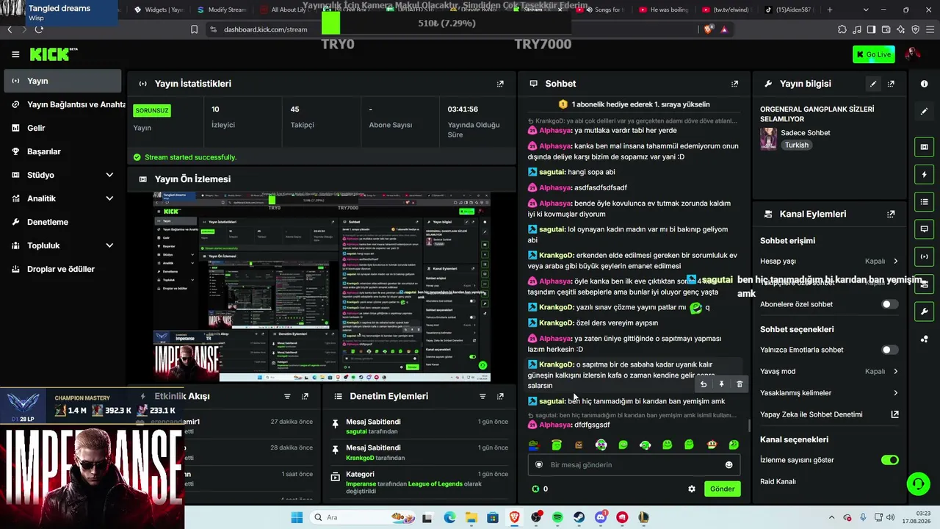Select Yayın in the sidebar
Viewport: 940px width, 529px height.
pyautogui.click(x=62, y=81)
